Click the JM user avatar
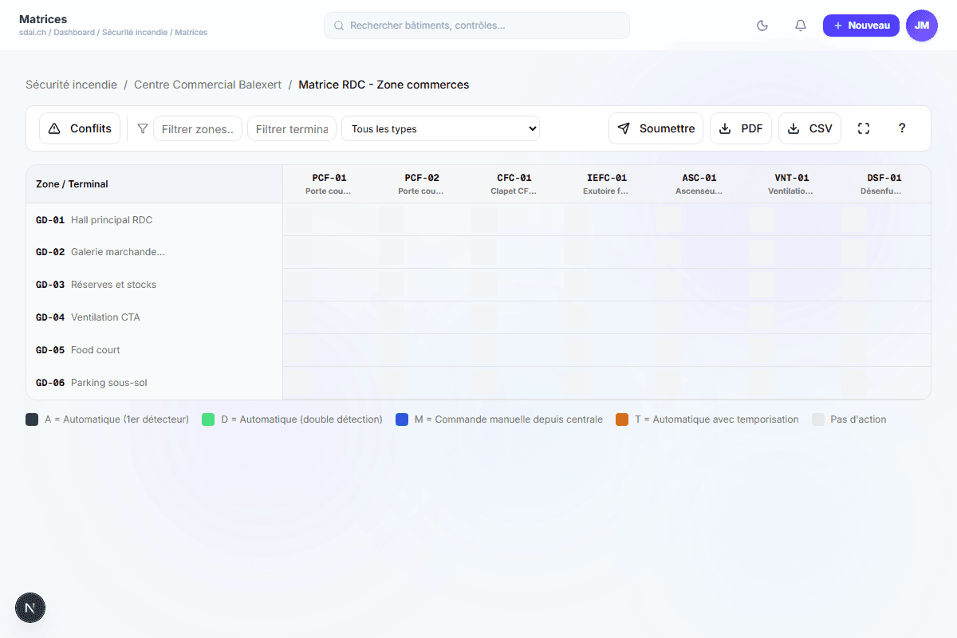Viewport: 957px width, 638px height. [922, 26]
